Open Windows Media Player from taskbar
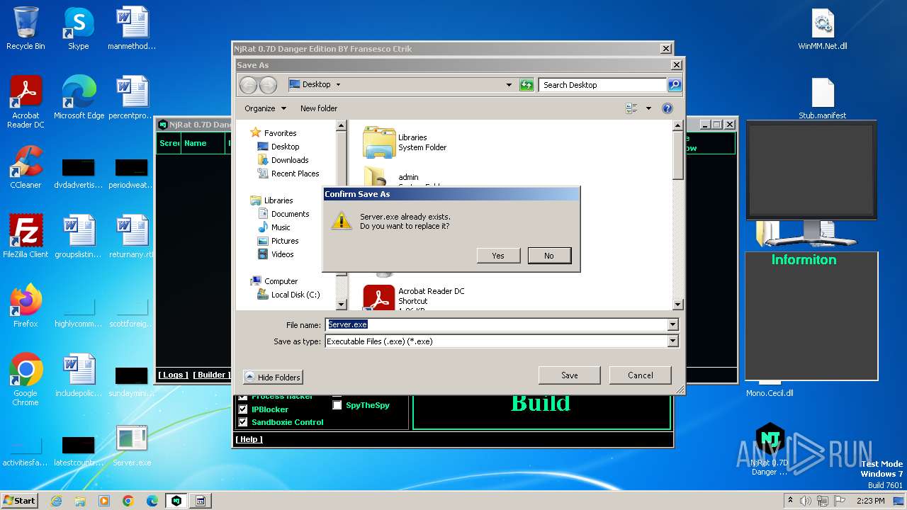 point(104,501)
